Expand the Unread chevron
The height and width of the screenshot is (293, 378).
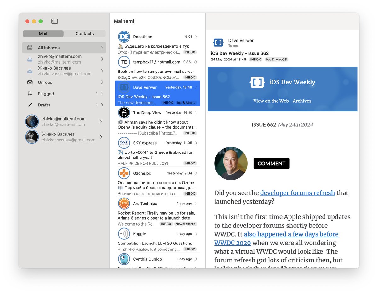pos(102,82)
